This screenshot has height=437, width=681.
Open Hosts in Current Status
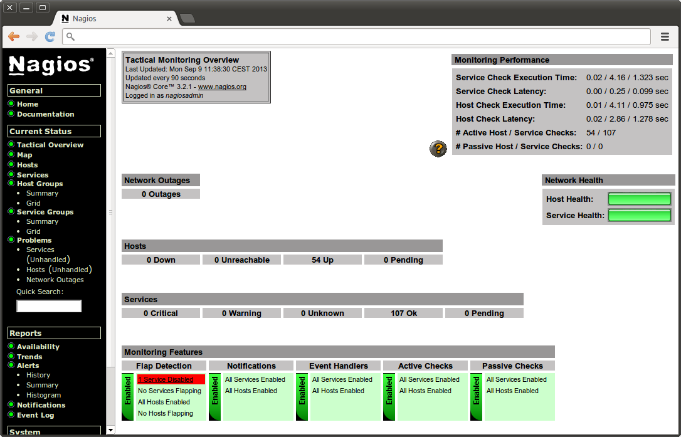pos(28,165)
